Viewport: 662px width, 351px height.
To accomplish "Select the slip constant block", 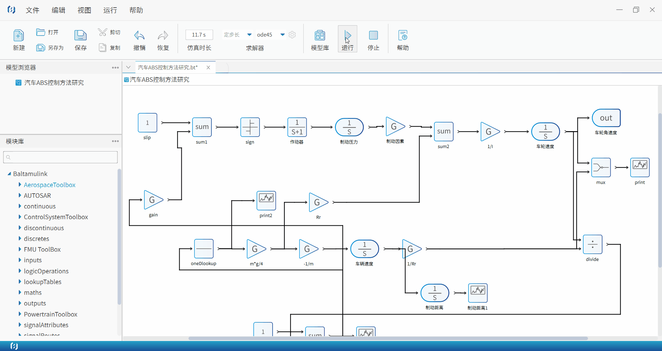I will (x=148, y=123).
